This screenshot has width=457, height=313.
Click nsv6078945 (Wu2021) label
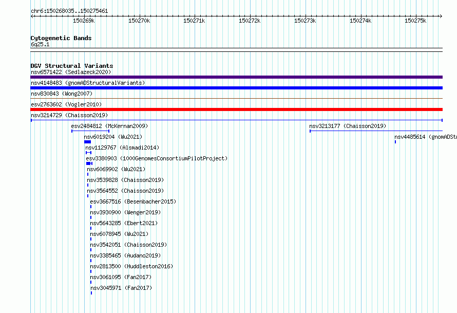(119, 234)
